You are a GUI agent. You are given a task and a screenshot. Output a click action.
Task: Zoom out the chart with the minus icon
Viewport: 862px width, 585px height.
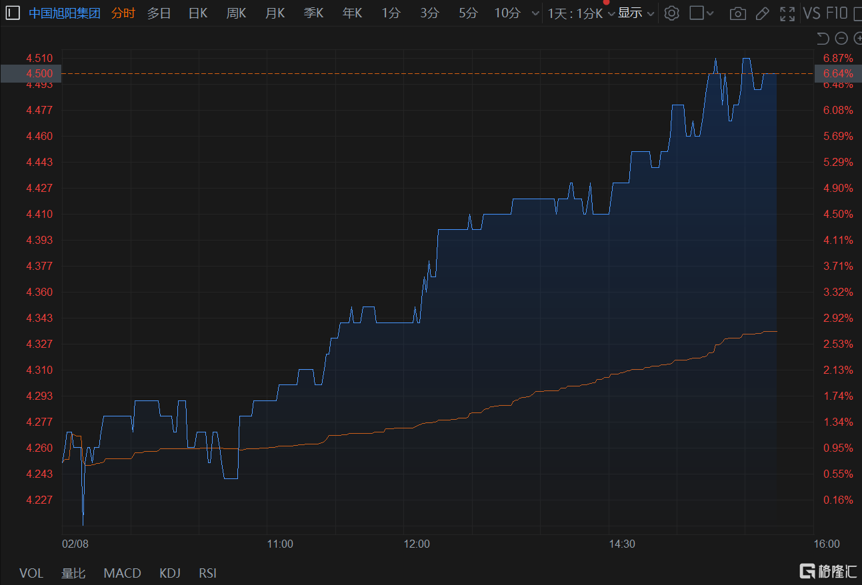pos(841,39)
